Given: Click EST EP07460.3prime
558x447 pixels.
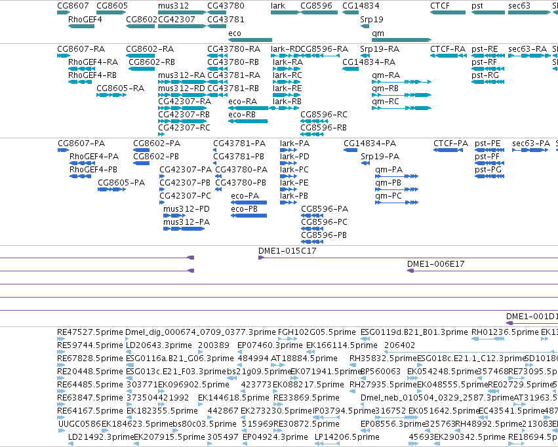Looking at the screenshot, I should point(240,352).
